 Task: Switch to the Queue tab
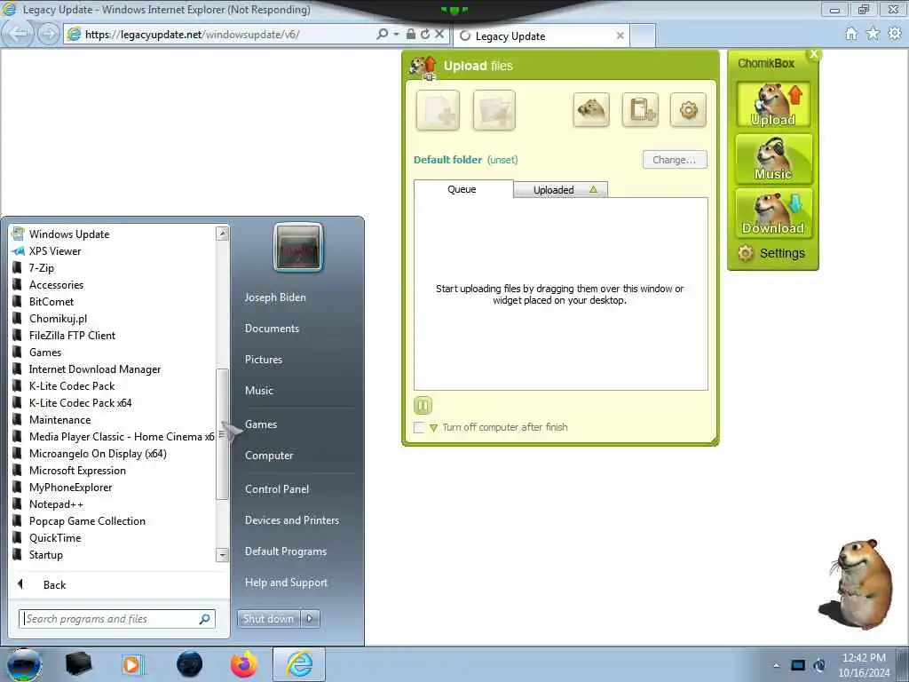pos(462,189)
